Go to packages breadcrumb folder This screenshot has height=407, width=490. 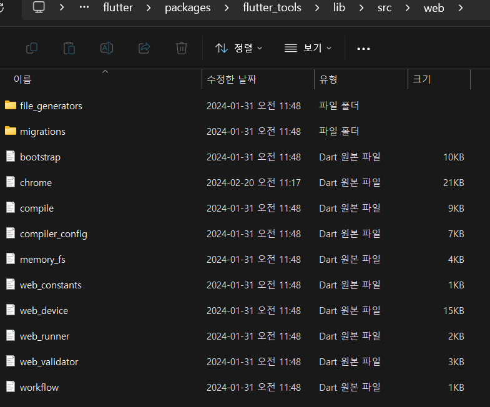187,7
